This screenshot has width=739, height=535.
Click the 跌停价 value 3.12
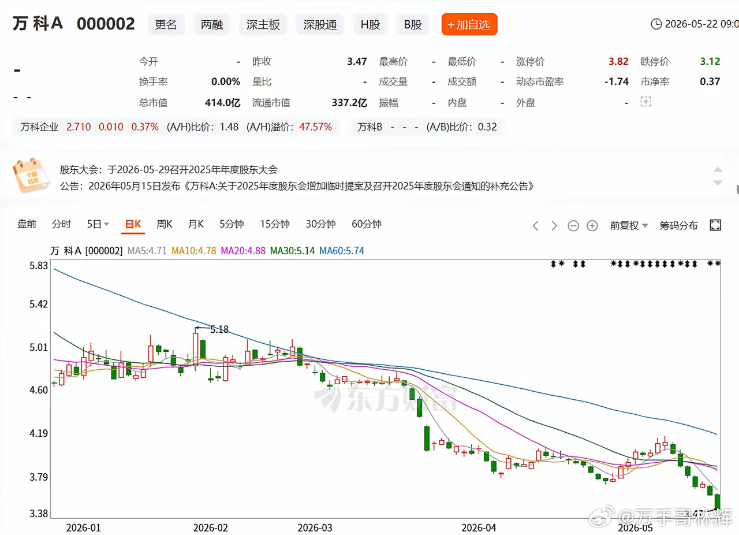click(x=710, y=61)
